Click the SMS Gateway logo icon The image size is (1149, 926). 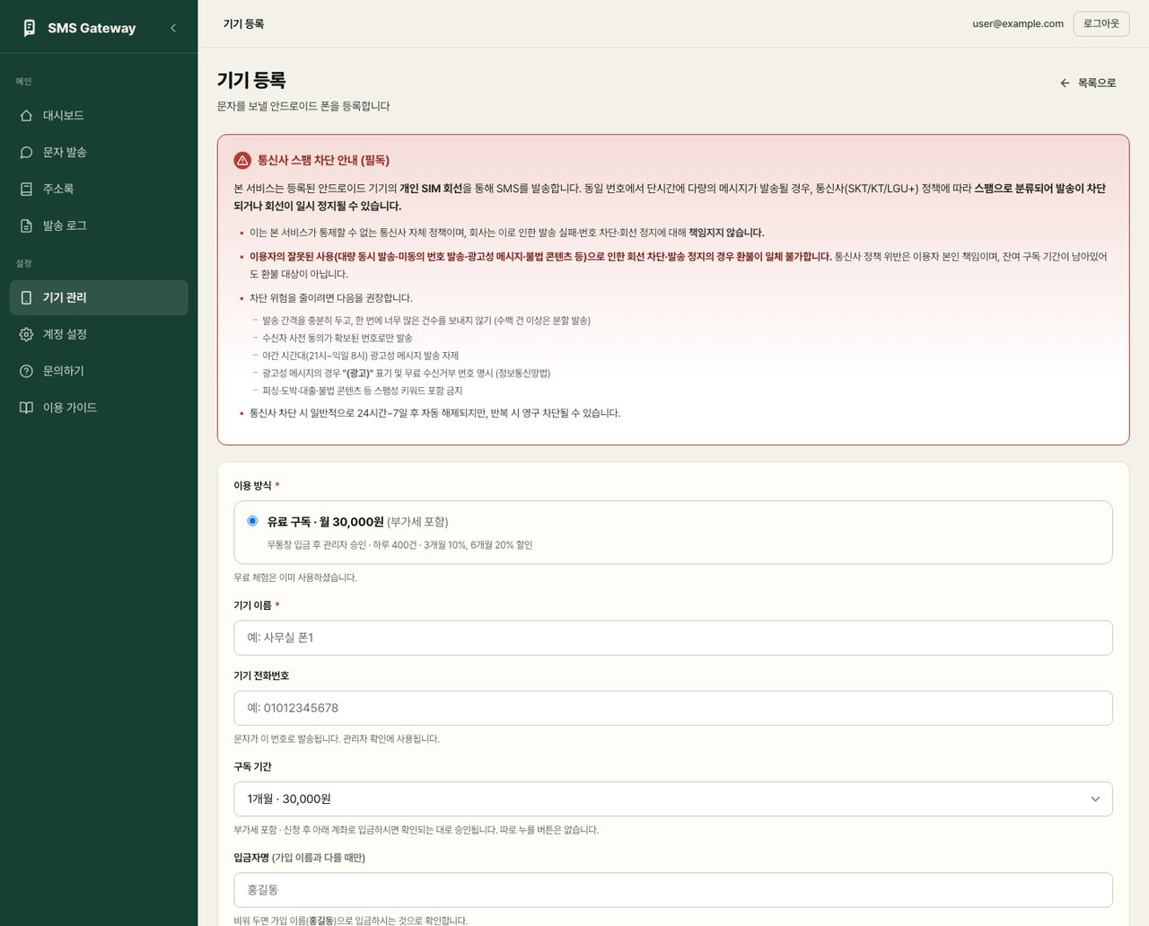click(x=29, y=28)
